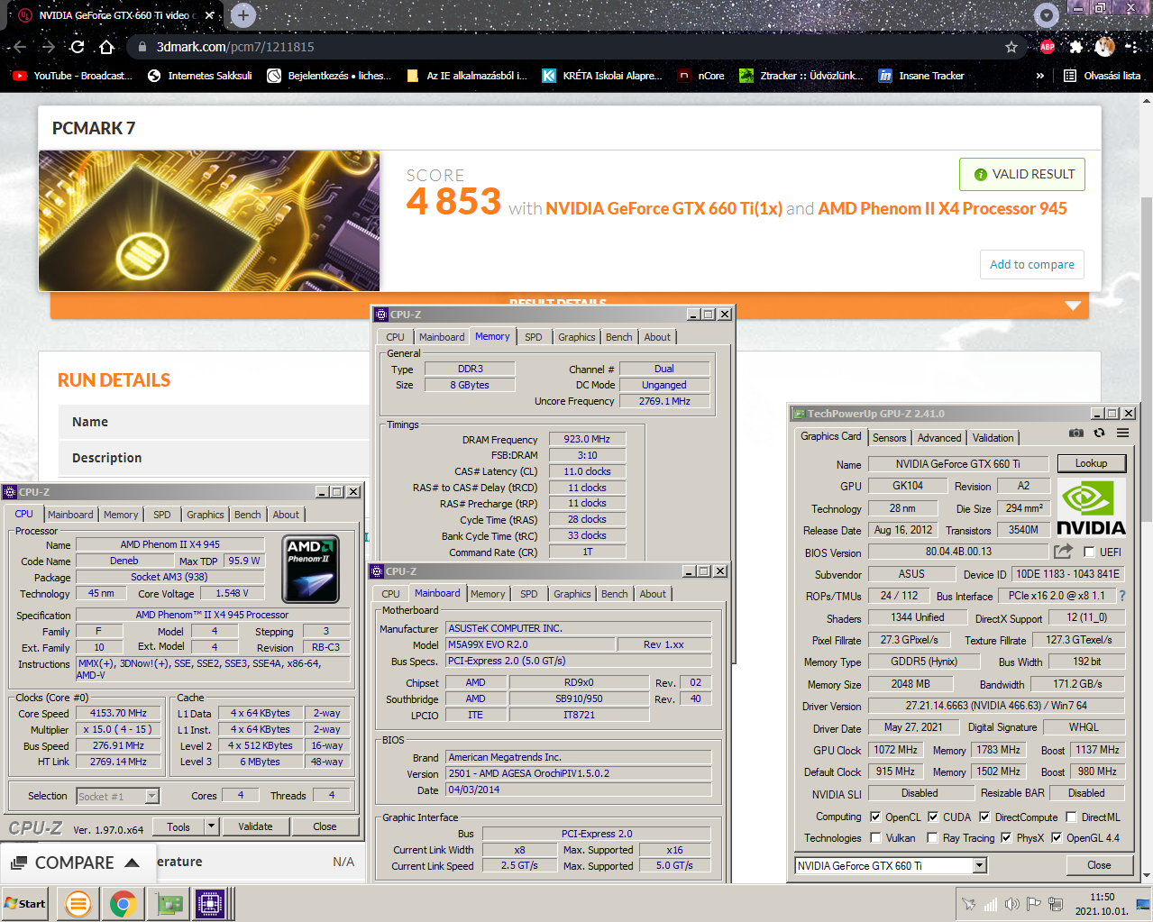Click the Close button in the CPU-Z window

(325, 826)
